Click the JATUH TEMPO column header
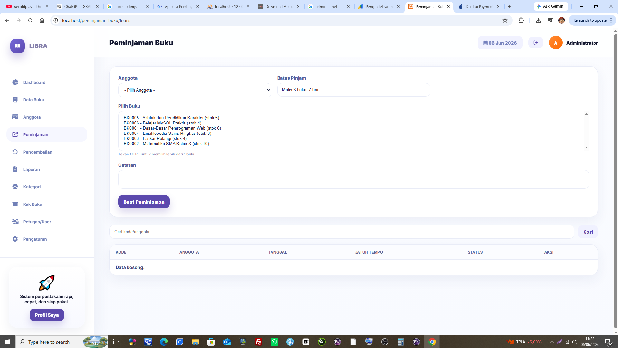Viewport: 618px width, 348px height. [369, 252]
